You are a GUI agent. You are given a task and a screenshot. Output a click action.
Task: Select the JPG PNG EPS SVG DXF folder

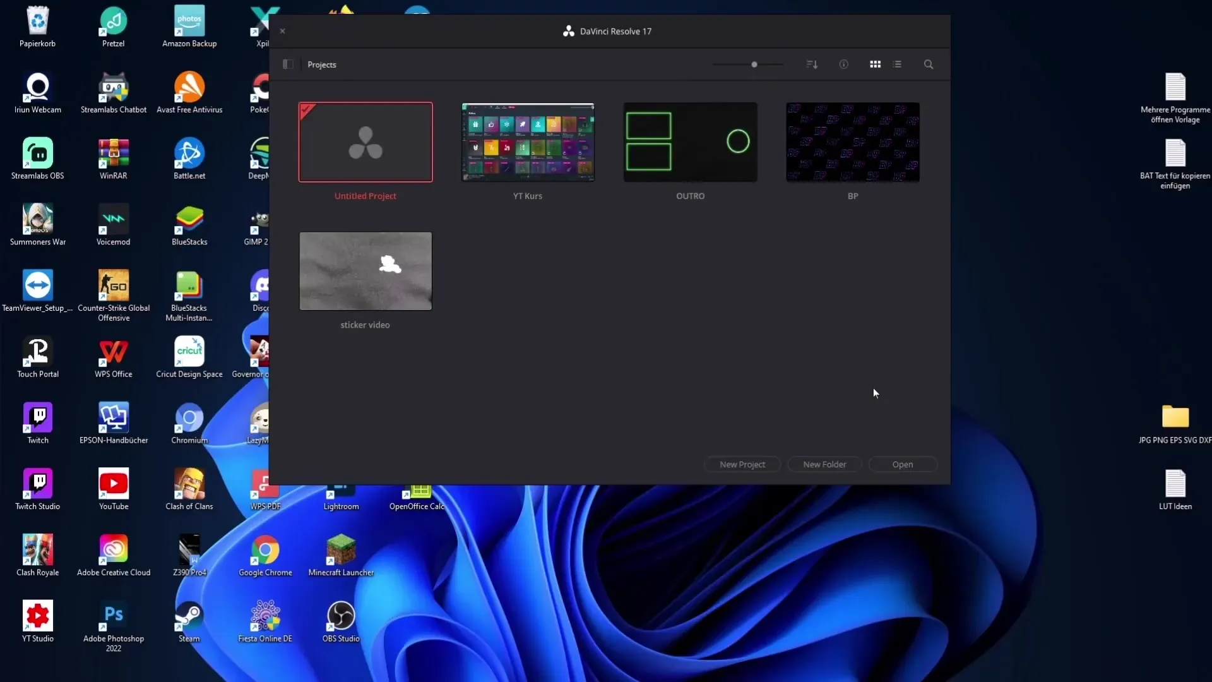pyautogui.click(x=1175, y=424)
